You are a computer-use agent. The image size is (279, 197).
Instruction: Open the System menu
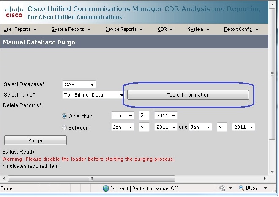(198, 29)
